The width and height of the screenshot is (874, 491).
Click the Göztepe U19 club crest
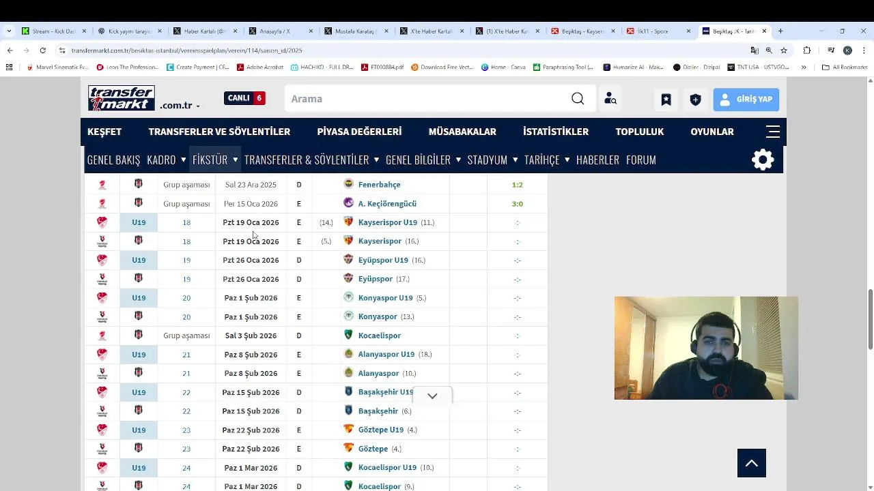348,430
